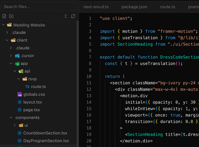Image resolution: width=199 pixels, height=147 pixels.
Task: Click the app folder icon
Action: click(17, 64)
